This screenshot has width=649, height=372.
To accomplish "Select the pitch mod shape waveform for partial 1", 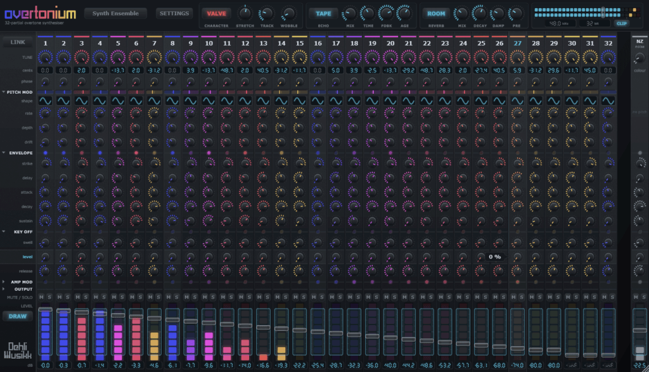I will click(x=45, y=101).
